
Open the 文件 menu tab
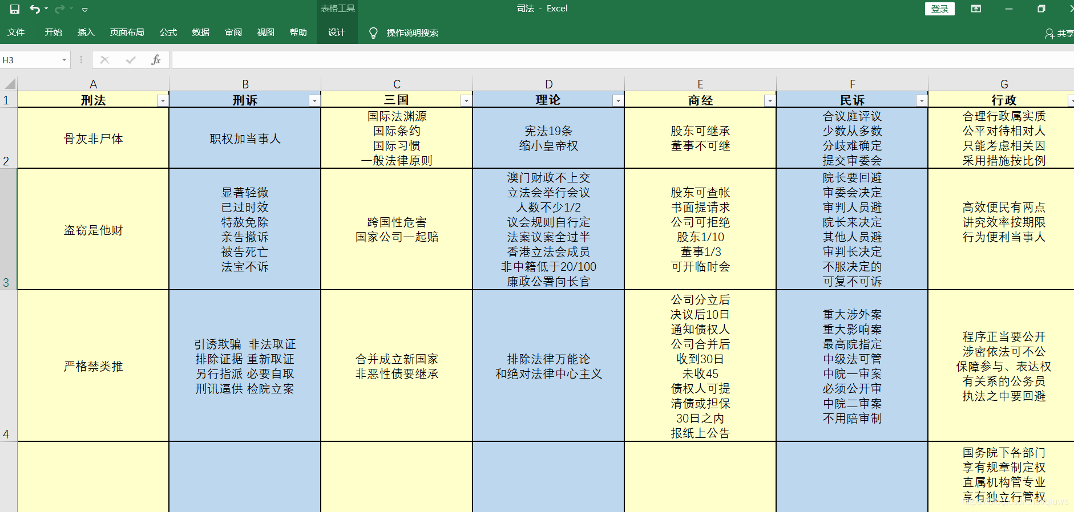pyautogui.click(x=16, y=32)
